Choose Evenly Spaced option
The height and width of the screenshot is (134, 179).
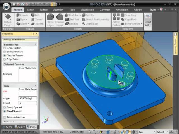[x=4, y=107]
